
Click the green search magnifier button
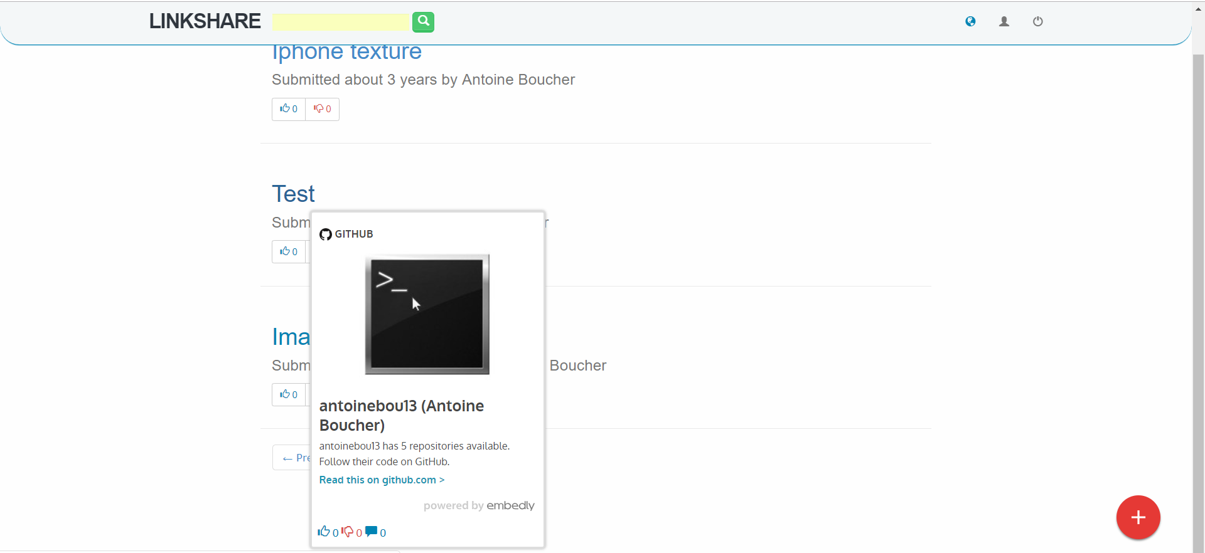(x=423, y=22)
